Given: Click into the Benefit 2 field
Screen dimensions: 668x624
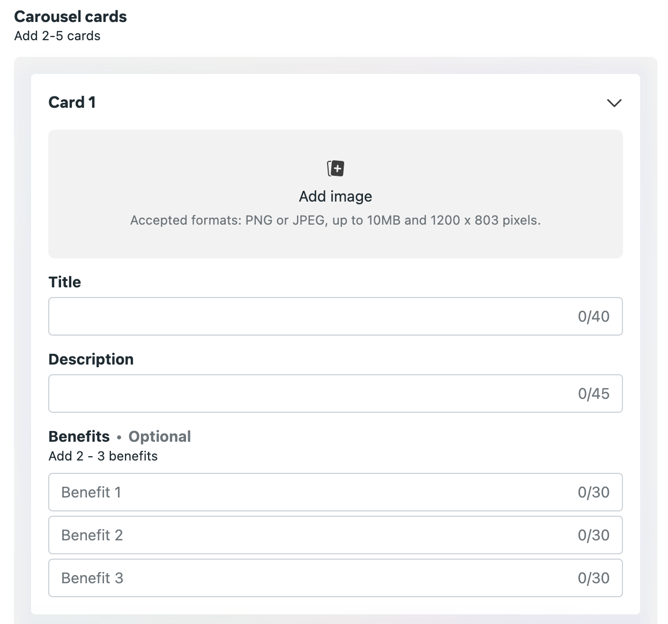Looking at the screenshot, I should point(311,535).
